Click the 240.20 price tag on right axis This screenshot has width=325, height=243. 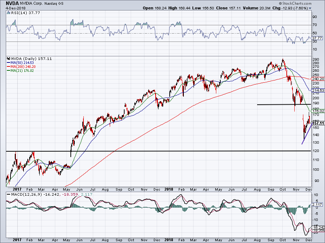tap(318, 79)
